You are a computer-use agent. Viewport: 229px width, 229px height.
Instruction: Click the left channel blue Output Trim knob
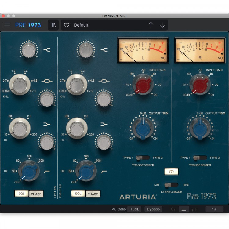pyautogui.click(x=143, y=128)
